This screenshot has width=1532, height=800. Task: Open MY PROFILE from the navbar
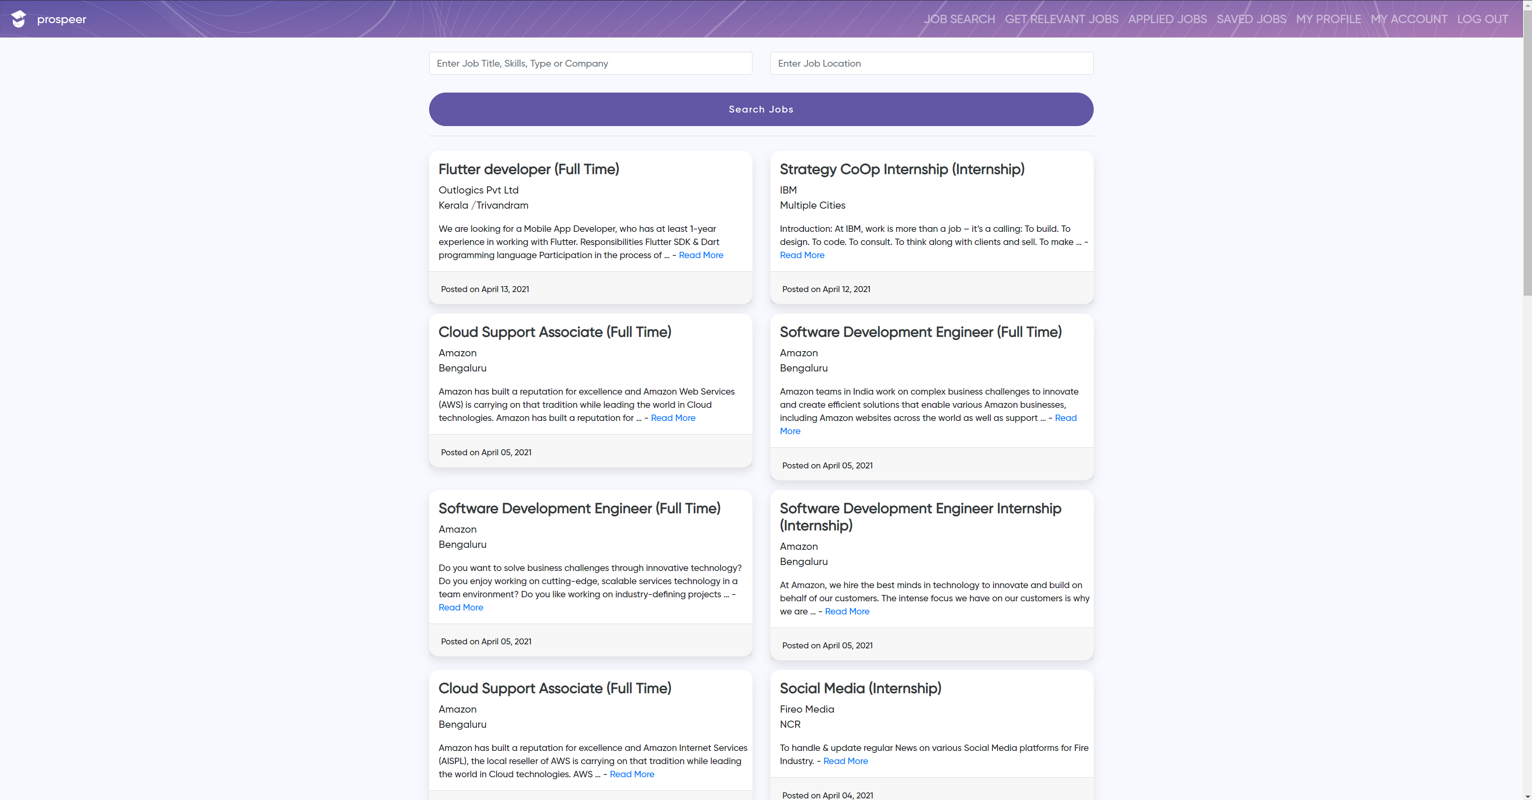tap(1328, 19)
